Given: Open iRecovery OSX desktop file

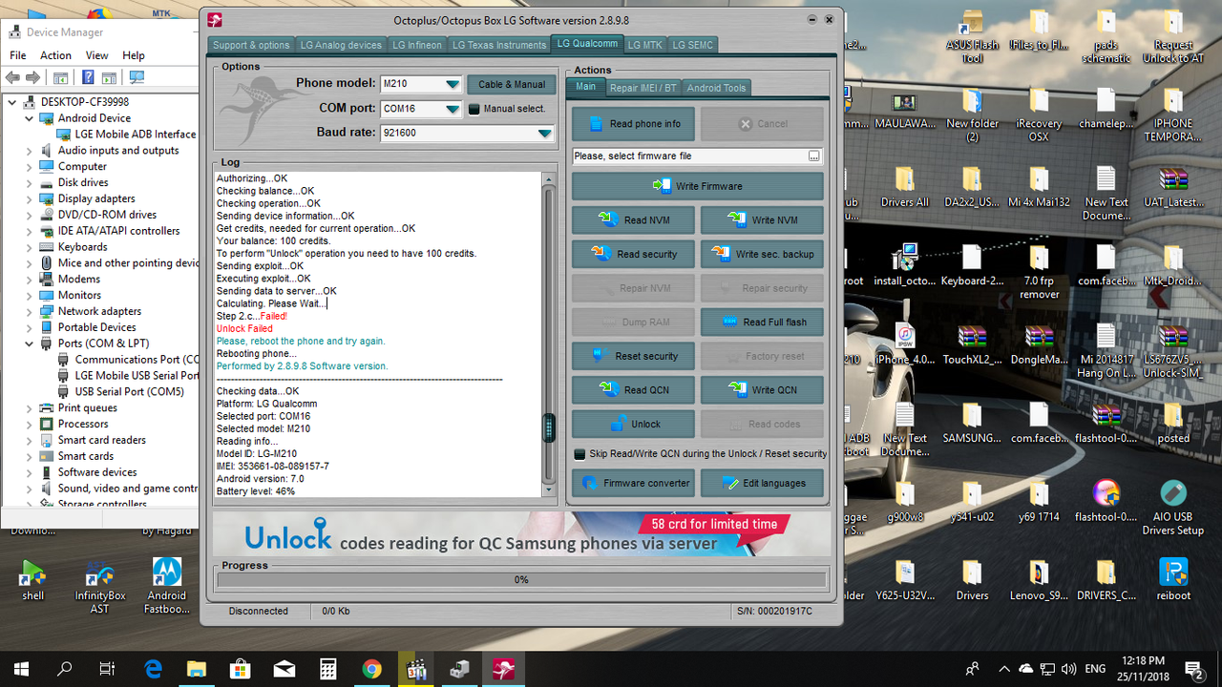Looking at the screenshot, I should pos(1039,114).
